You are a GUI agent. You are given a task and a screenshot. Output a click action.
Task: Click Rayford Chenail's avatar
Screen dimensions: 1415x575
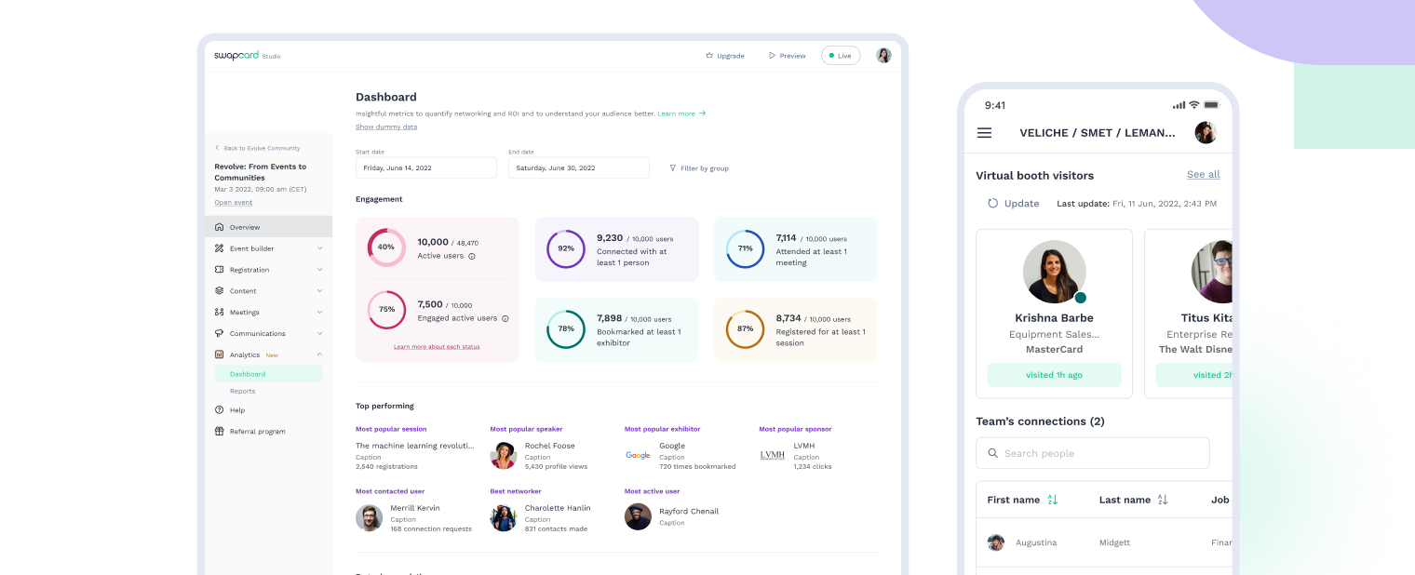pyautogui.click(x=638, y=516)
